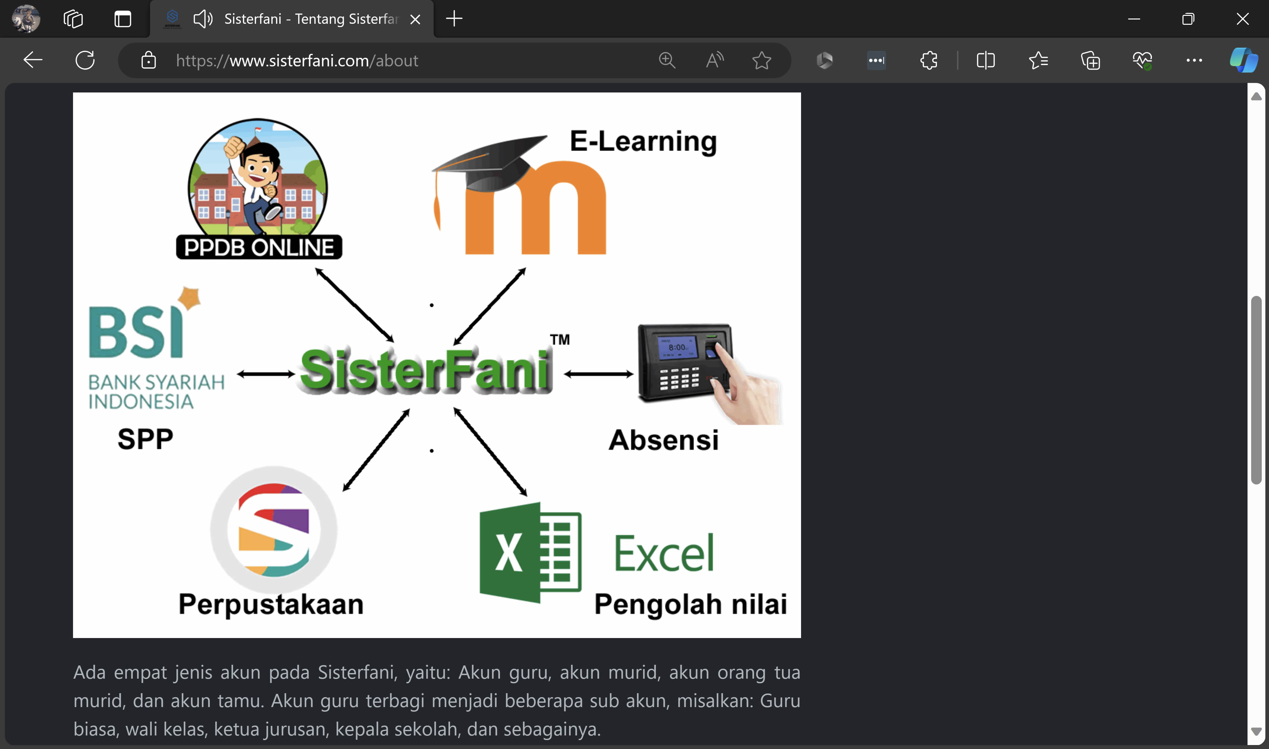Refresh the Sisterfani page
Screen dimensions: 1269x749
click(x=85, y=60)
